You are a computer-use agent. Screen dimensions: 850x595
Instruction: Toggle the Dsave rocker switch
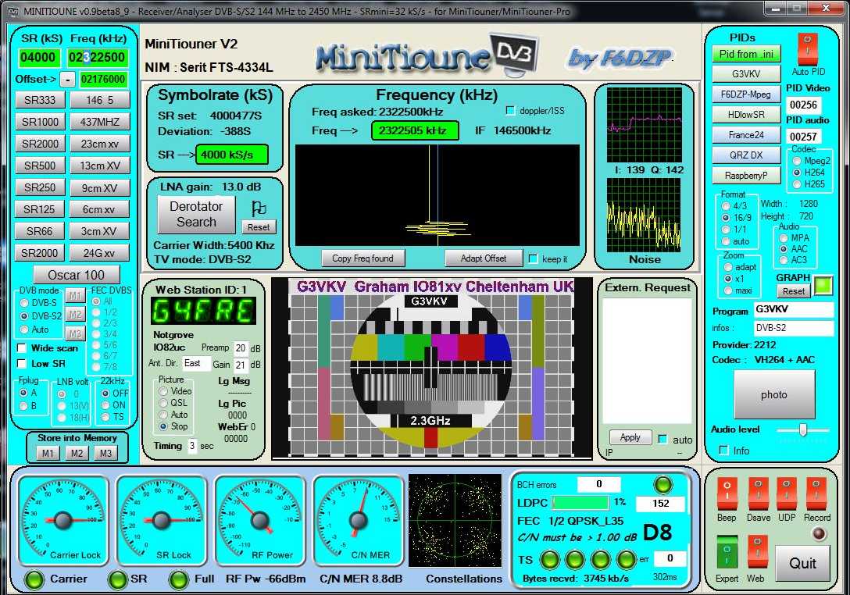(758, 493)
